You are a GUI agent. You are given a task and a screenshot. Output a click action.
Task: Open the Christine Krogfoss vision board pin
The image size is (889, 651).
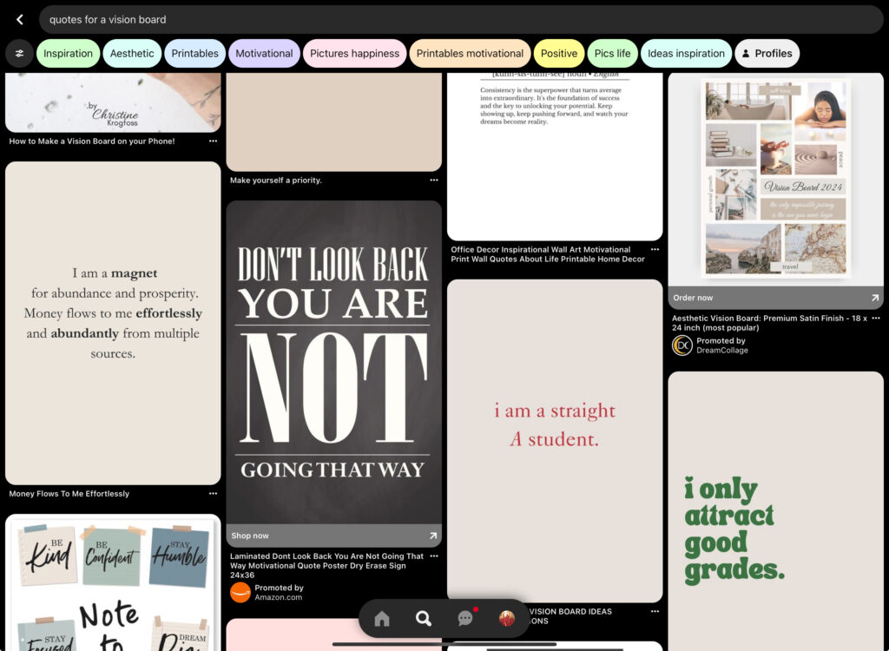click(x=113, y=102)
